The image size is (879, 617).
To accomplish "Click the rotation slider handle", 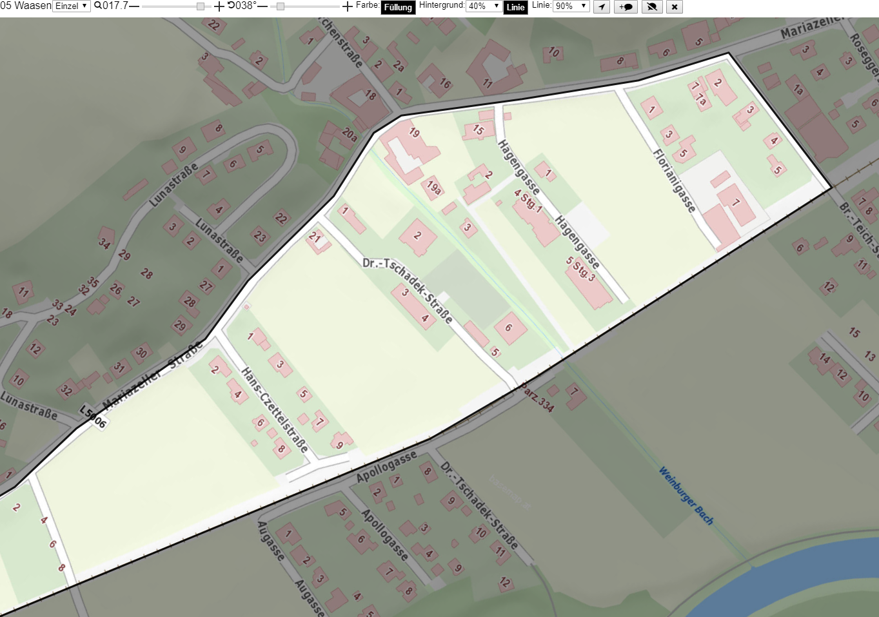I will click(281, 6).
